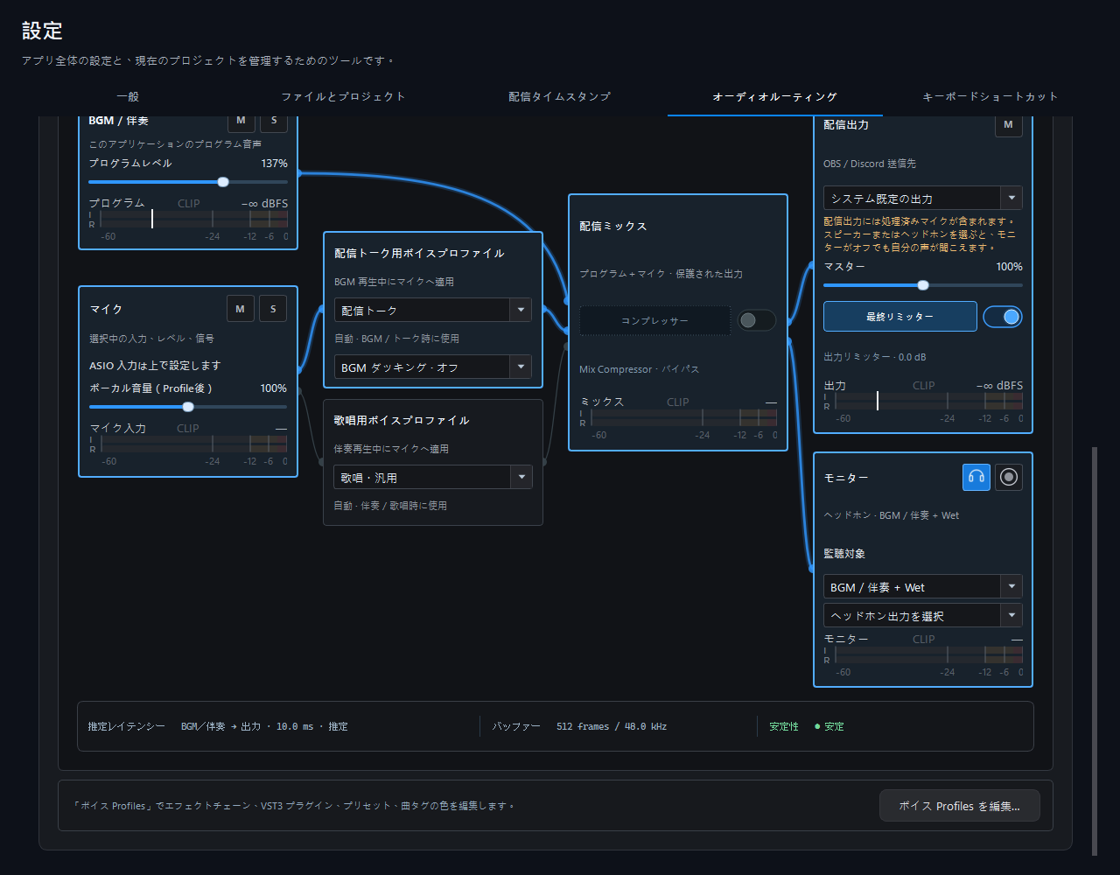This screenshot has height=875, width=1120.
Task: Click the 10.0 ms latency estimate text
Action: tap(295, 726)
